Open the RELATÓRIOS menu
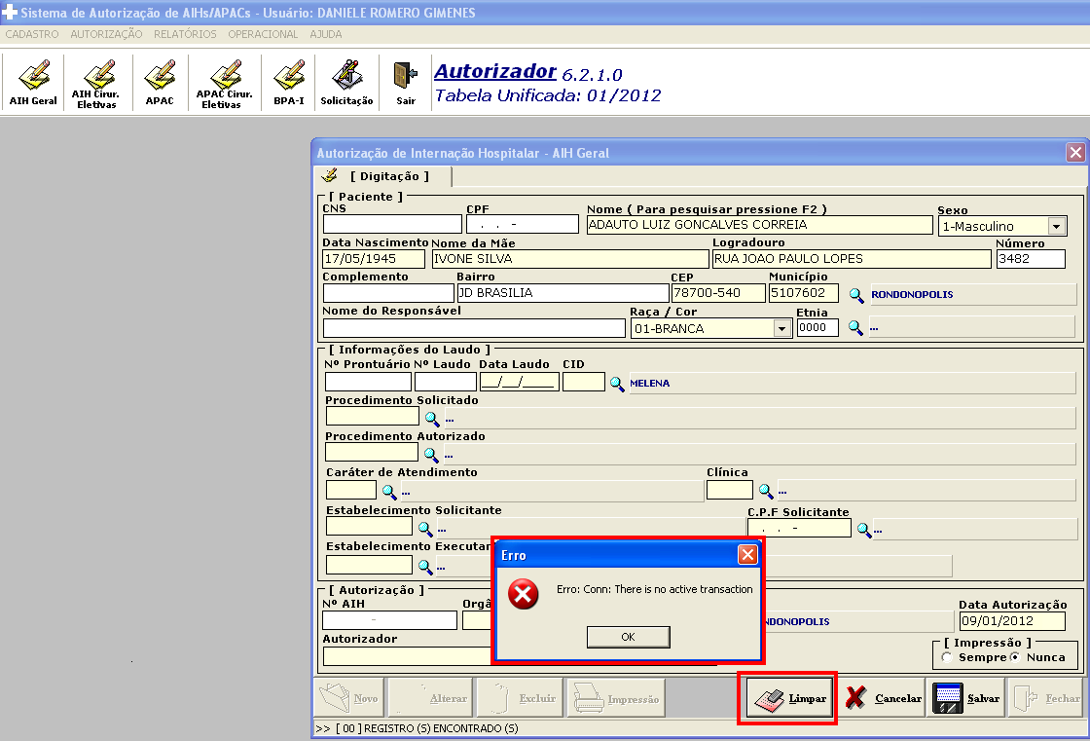 pyautogui.click(x=185, y=34)
